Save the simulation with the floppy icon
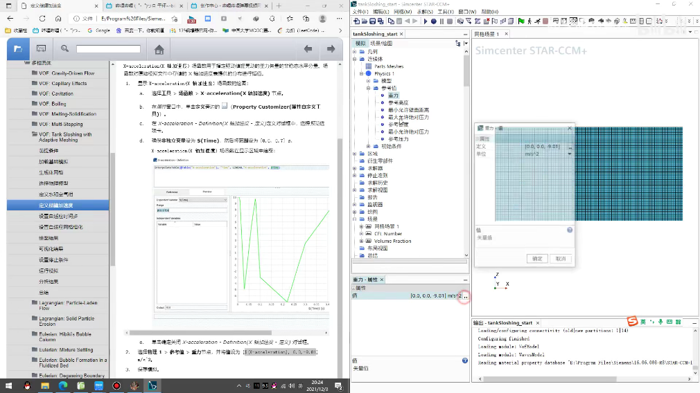The image size is (700, 393). tap(372, 21)
